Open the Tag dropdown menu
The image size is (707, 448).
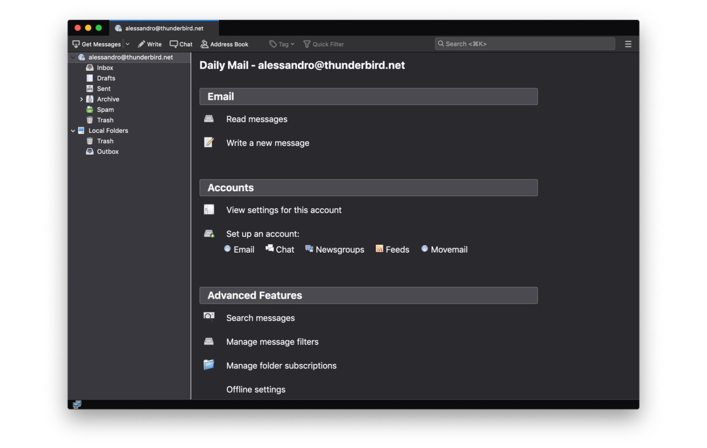[x=282, y=44]
